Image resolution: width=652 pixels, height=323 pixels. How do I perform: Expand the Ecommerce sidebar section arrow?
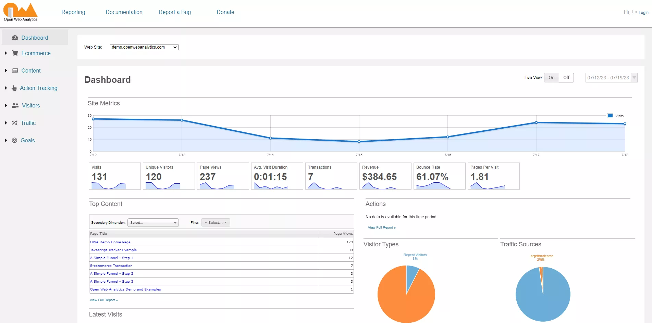tap(6, 53)
